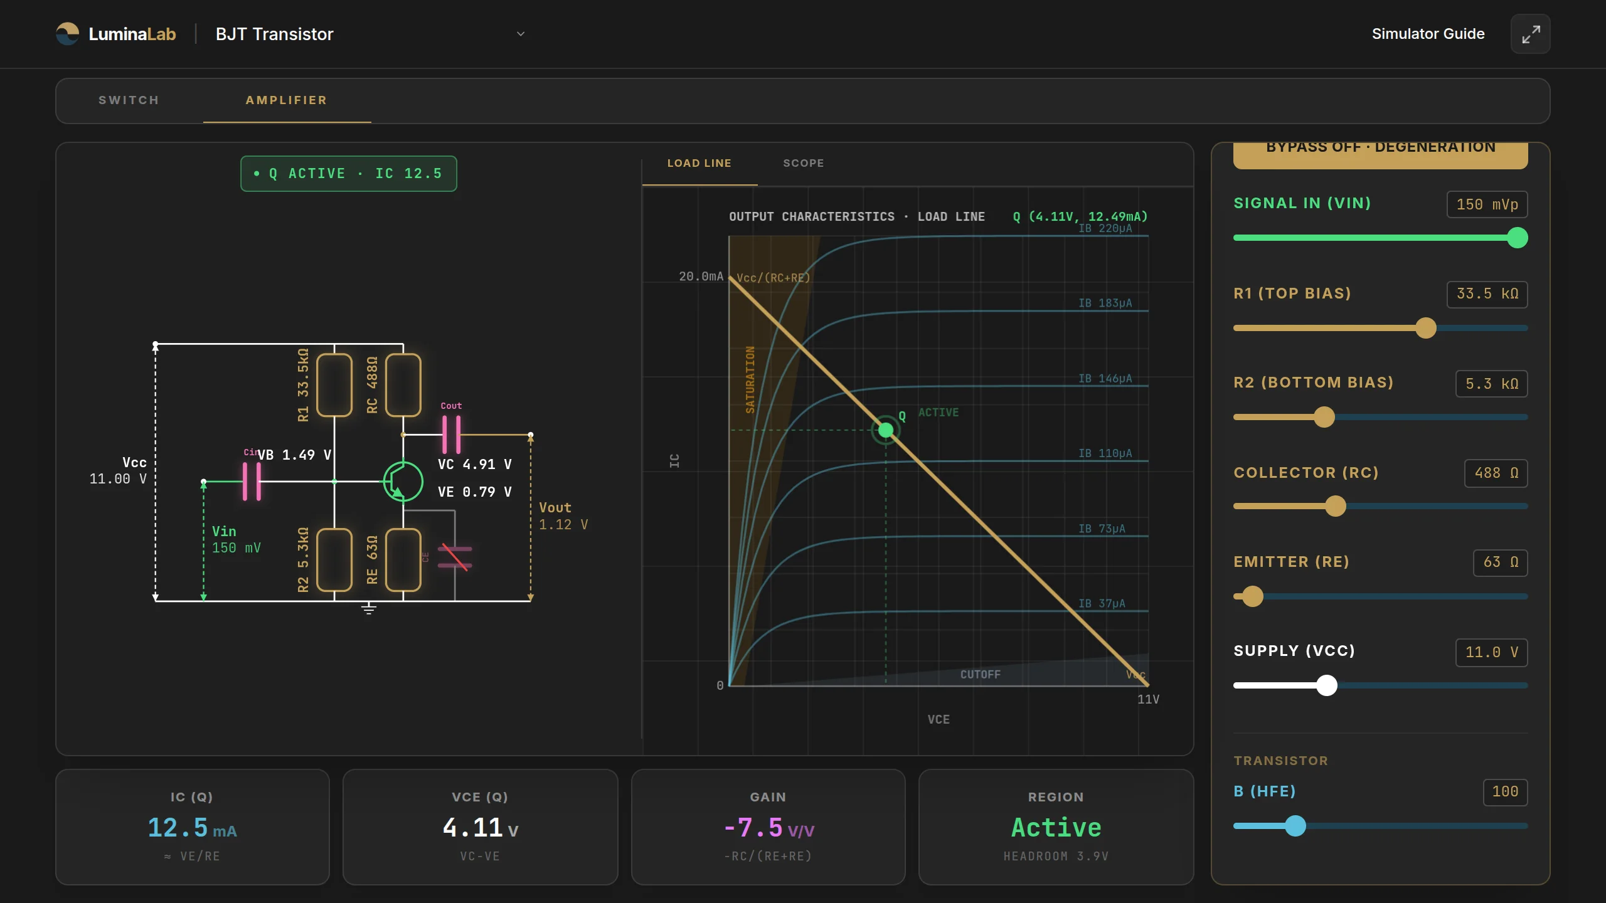Click the Emitter (RE) slider handle

pos(1252,596)
